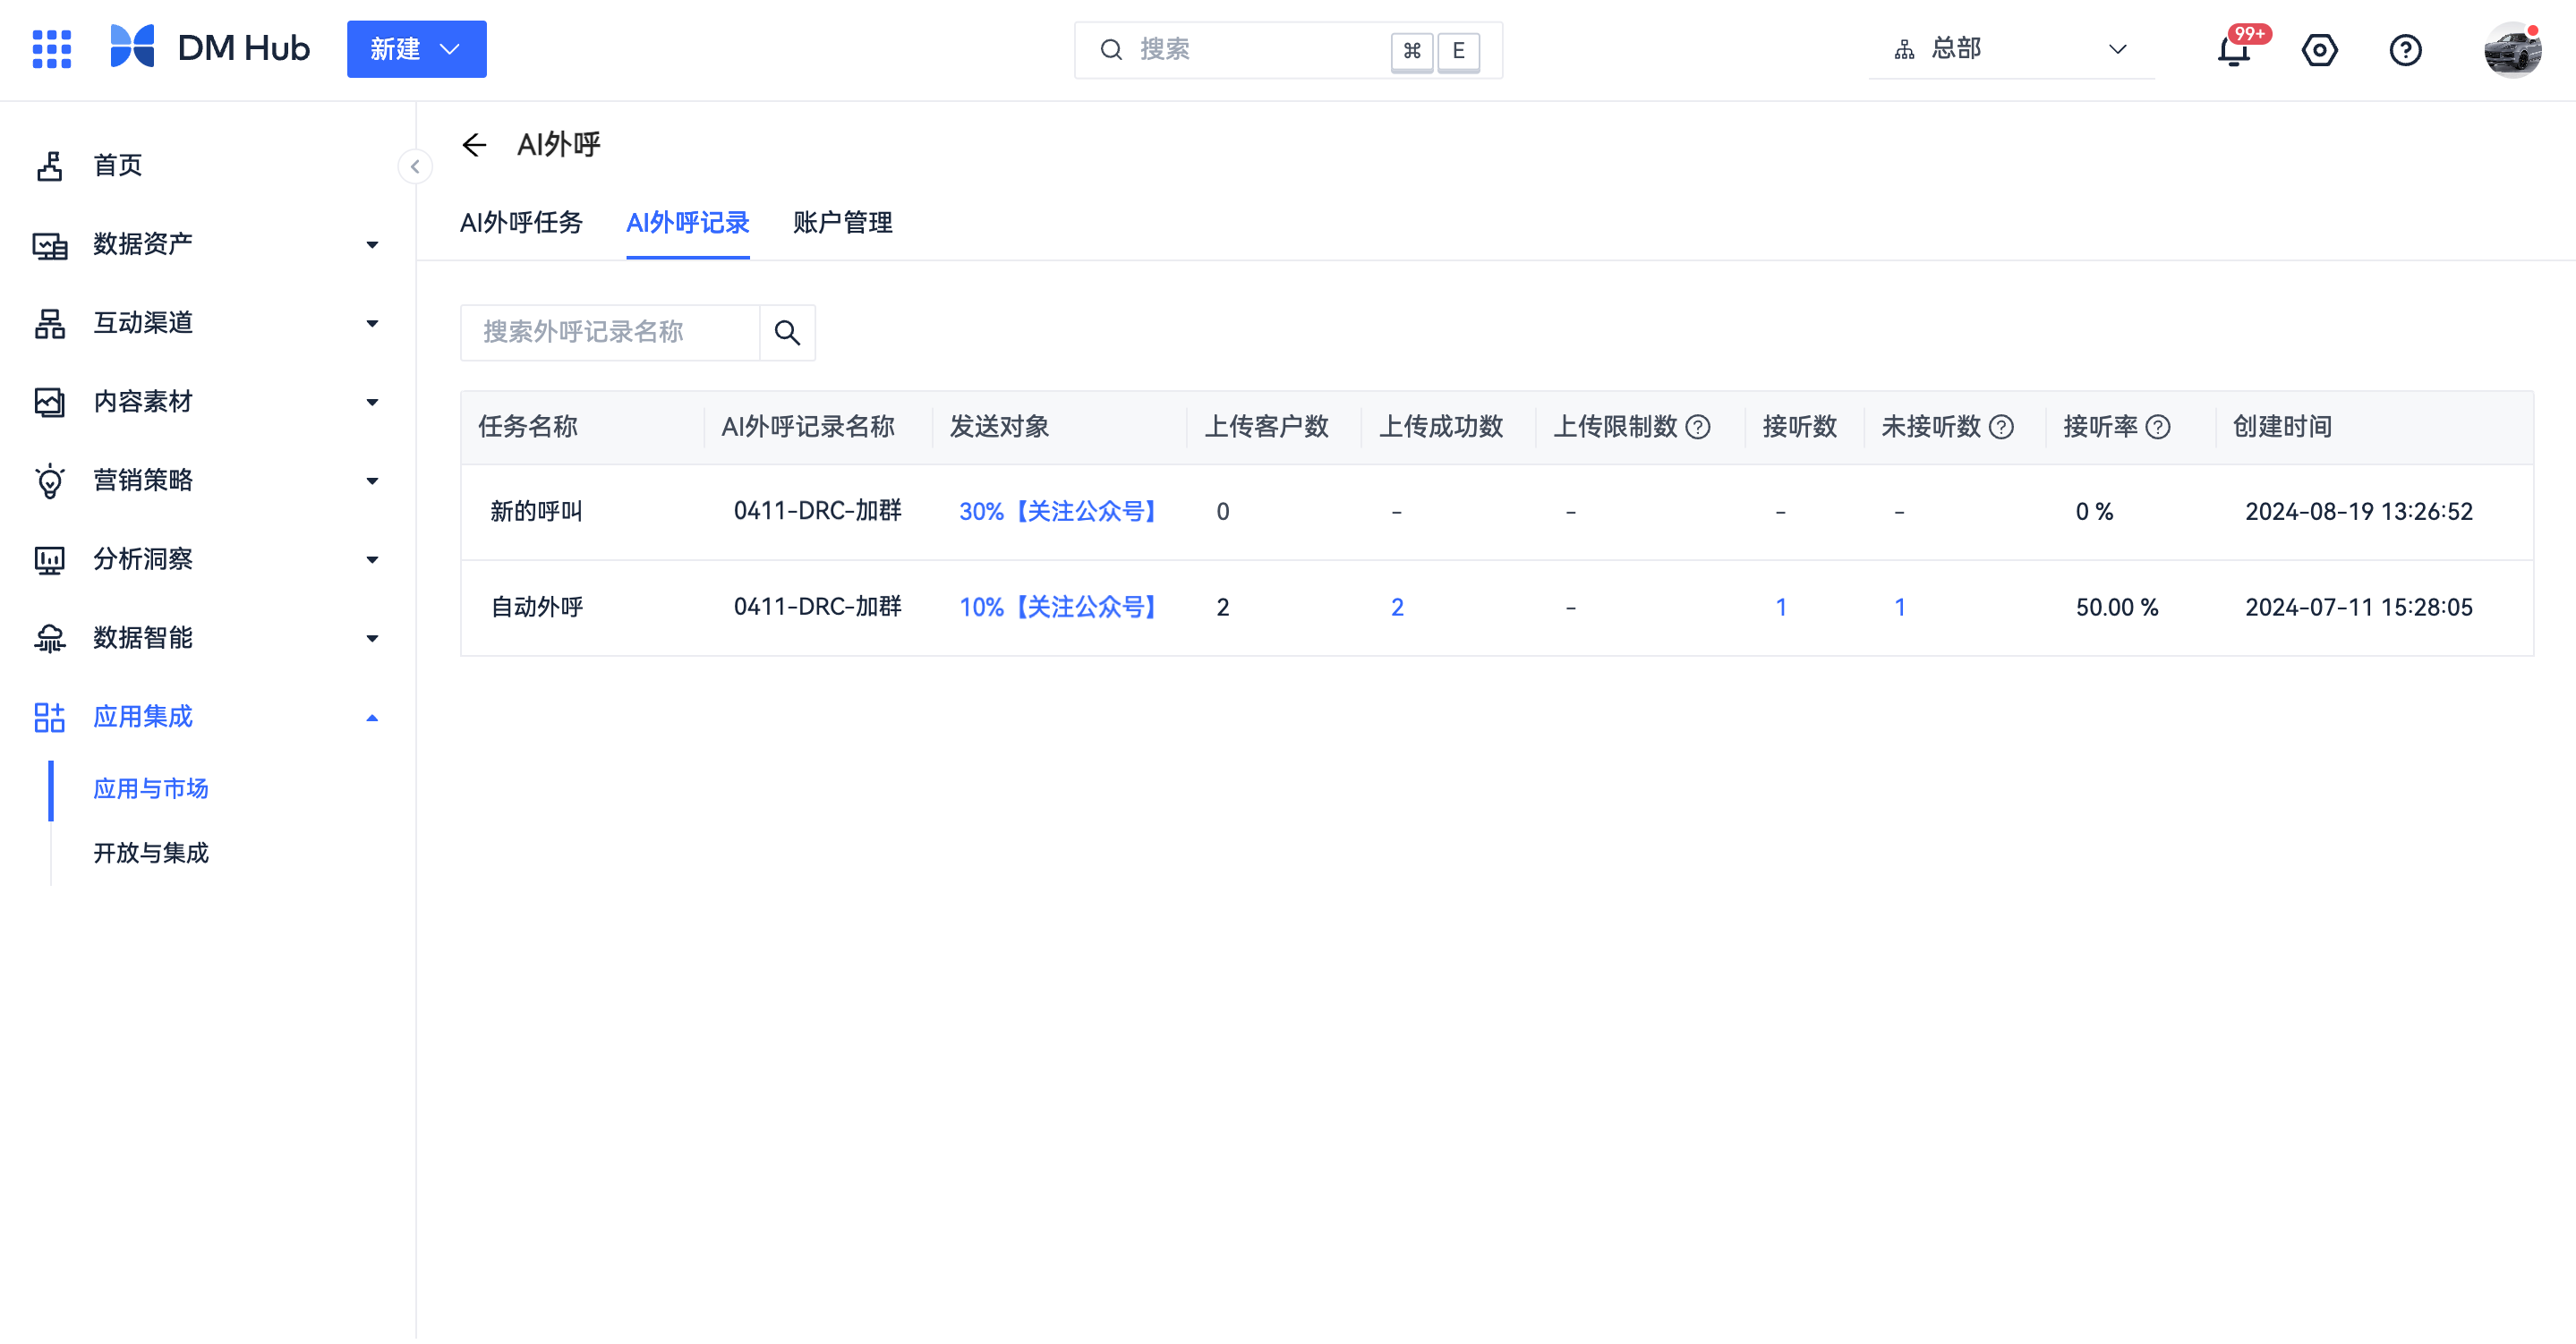The height and width of the screenshot is (1344, 2576).
Task: Expand the 营销策略 menu arrow
Action: 372,481
